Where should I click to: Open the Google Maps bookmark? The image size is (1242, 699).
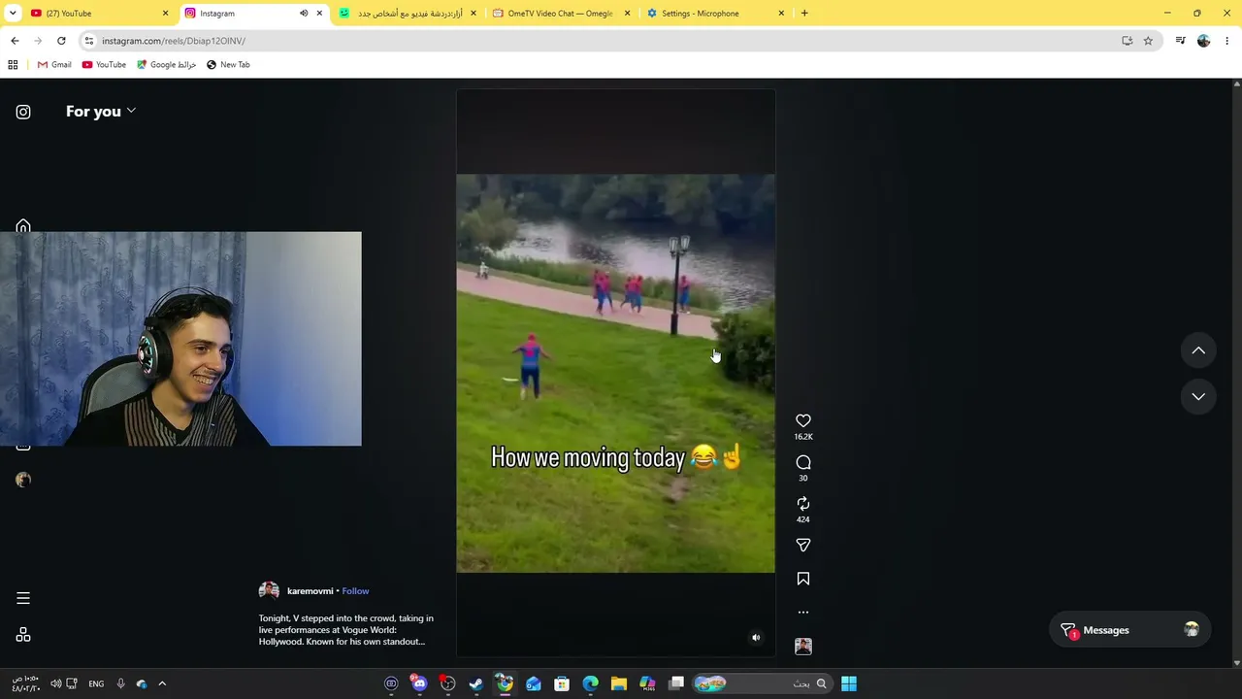167,65
